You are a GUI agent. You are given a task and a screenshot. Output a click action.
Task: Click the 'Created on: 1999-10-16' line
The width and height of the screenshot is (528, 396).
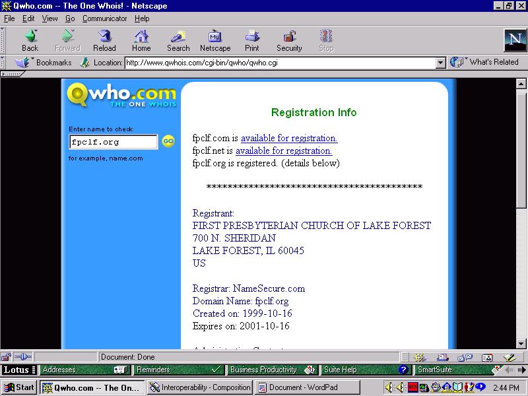pyautogui.click(x=242, y=313)
